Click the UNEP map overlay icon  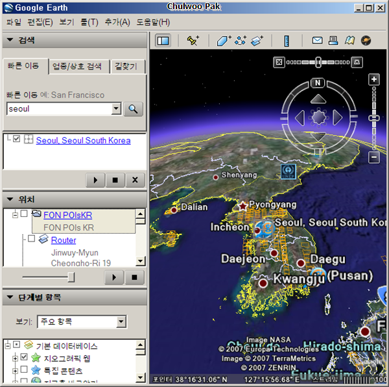(x=289, y=171)
